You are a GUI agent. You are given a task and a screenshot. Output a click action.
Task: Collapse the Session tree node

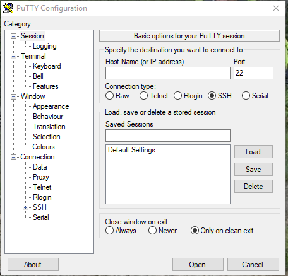tap(13, 36)
